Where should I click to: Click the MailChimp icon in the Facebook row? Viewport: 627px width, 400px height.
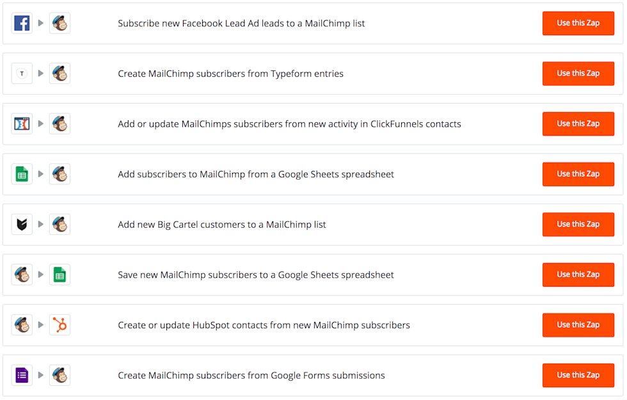[x=60, y=23]
